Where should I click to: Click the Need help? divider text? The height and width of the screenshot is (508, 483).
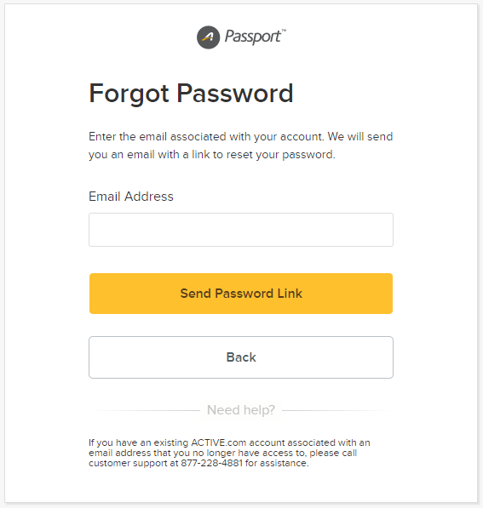coord(241,410)
